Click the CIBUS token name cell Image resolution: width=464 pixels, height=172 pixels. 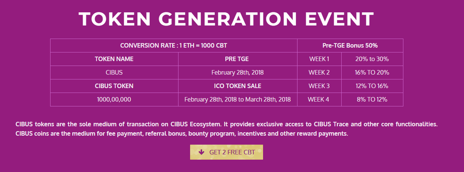coord(114,72)
